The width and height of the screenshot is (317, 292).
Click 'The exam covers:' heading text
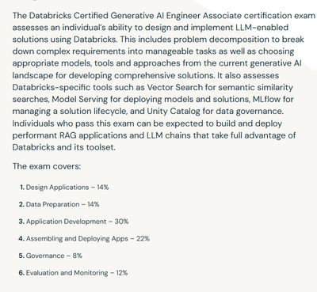pos(47,166)
